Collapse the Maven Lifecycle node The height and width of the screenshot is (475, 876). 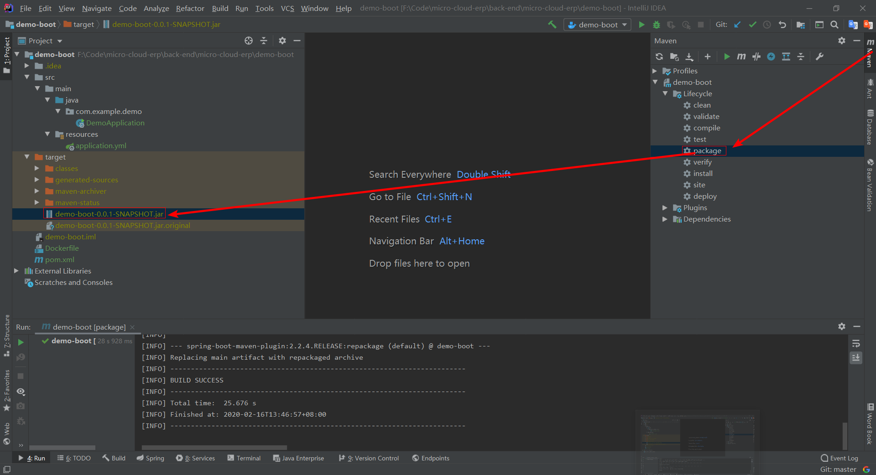click(x=665, y=93)
